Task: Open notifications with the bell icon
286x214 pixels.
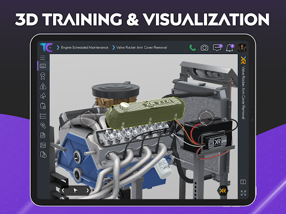Action: click(x=230, y=48)
